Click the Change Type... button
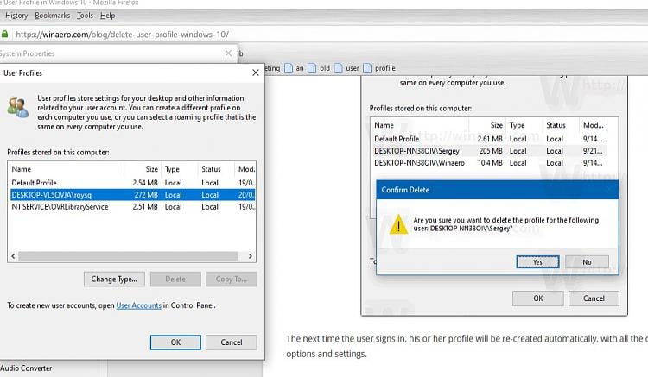 114,280
